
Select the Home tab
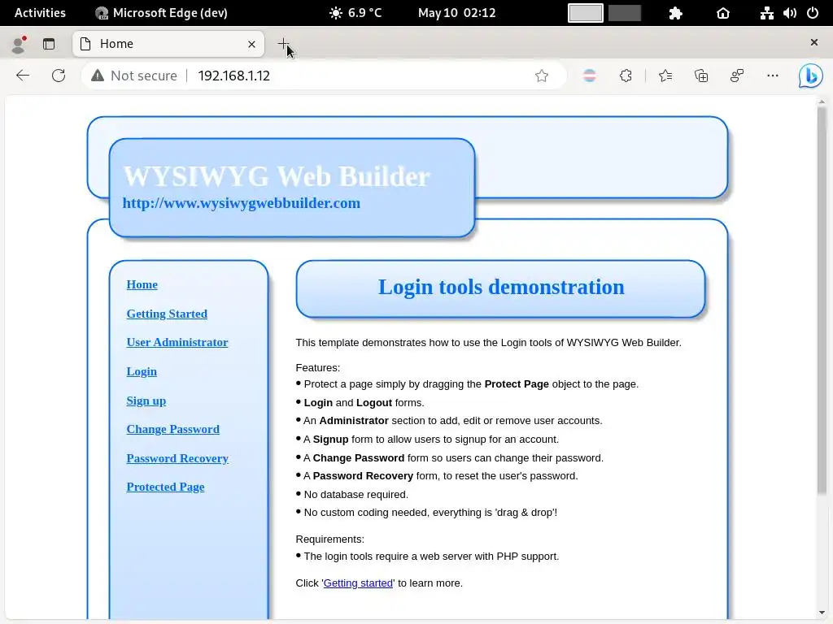point(168,44)
